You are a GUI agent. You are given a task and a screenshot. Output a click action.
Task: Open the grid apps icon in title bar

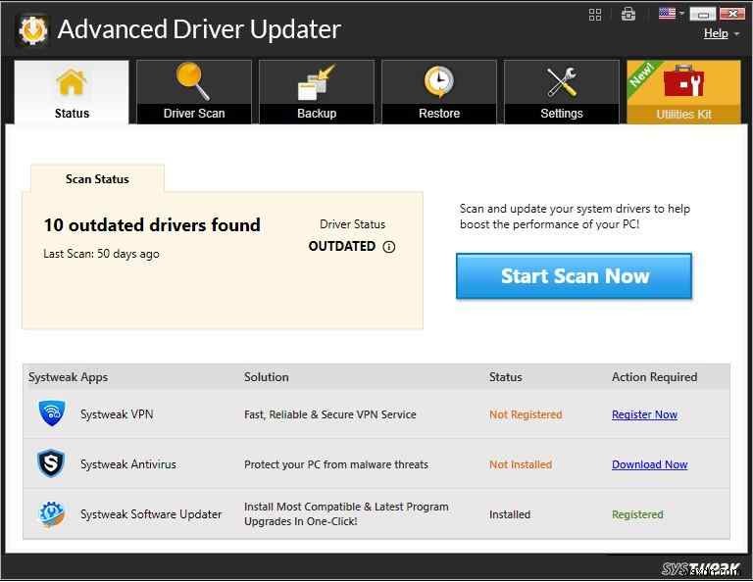[x=595, y=15]
